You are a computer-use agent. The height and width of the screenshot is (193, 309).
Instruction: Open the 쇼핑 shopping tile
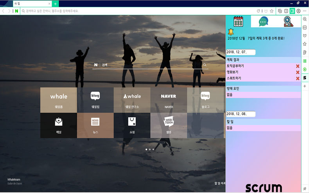click(x=132, y=126)
